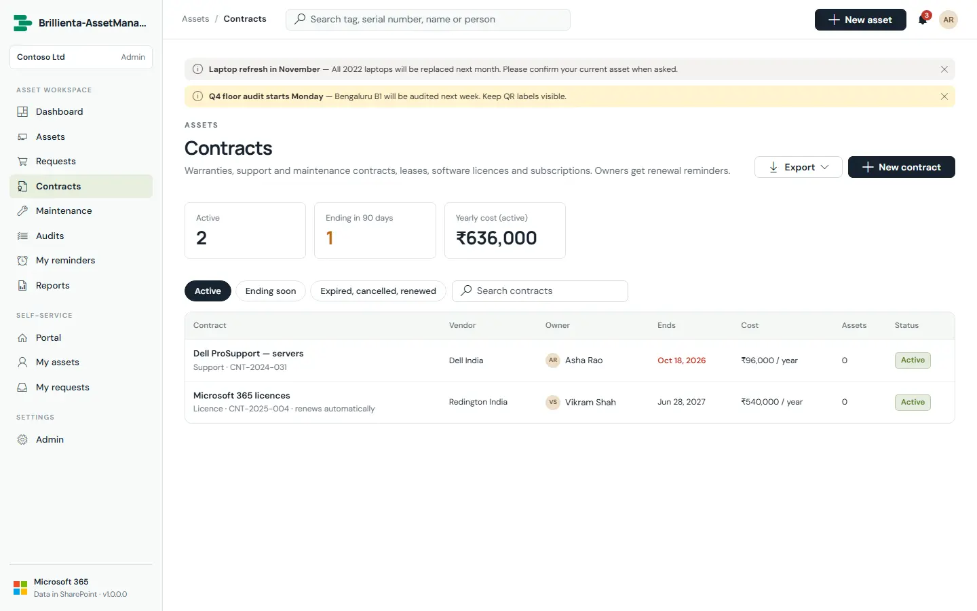Click the Audits checklist icon in sidebar
This screenshot has height=611, width=977.
click(22, 236)
